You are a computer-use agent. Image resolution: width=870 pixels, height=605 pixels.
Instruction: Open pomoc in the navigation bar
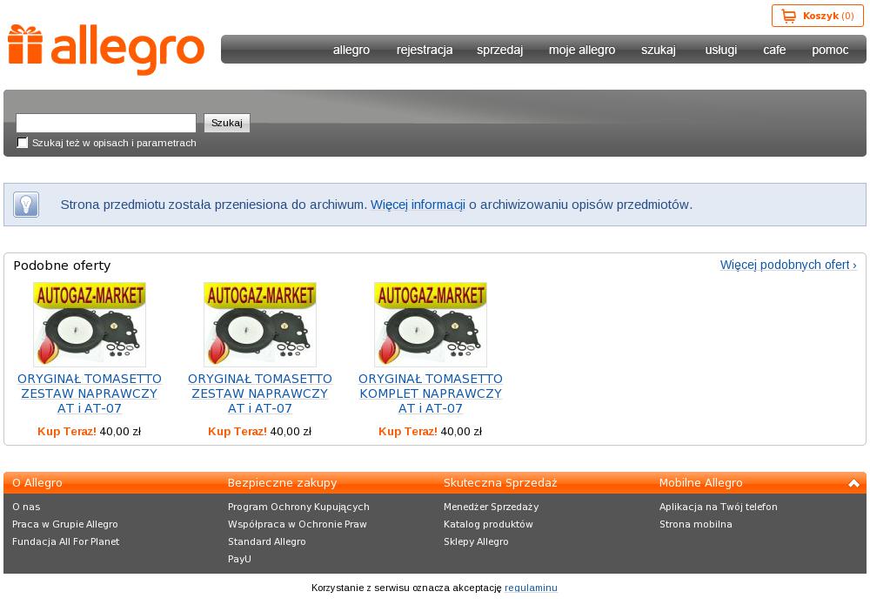pos(830,50)
